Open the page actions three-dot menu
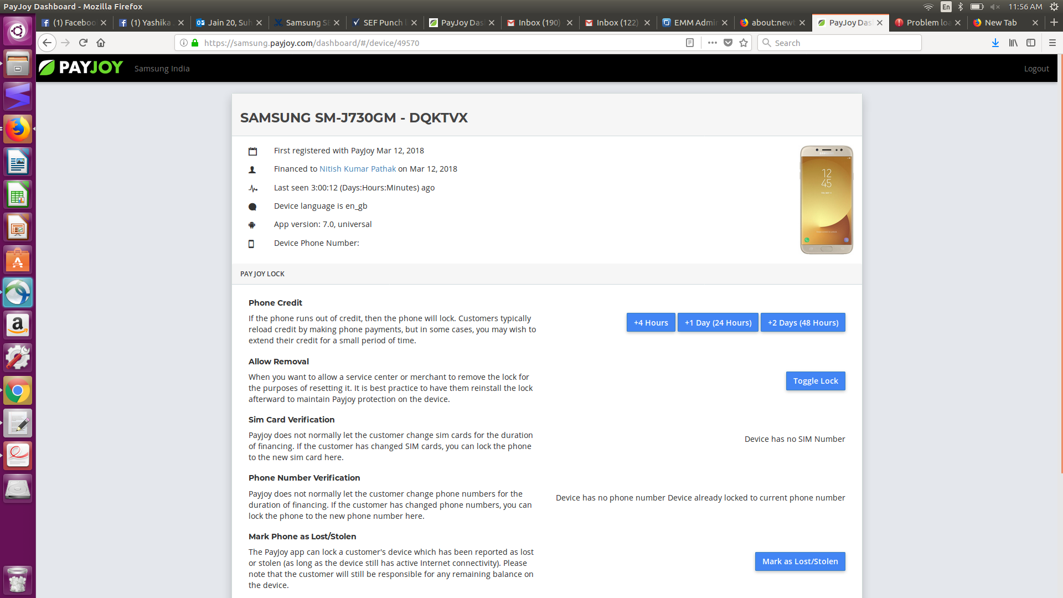1063x598 pixels. click(713, 43)
